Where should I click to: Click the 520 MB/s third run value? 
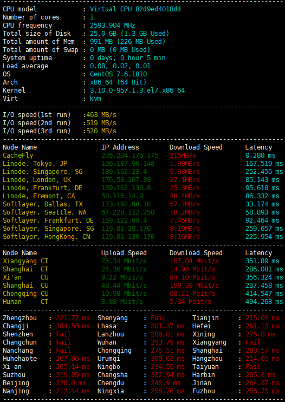pyautogui.click(x=101, y=131)
